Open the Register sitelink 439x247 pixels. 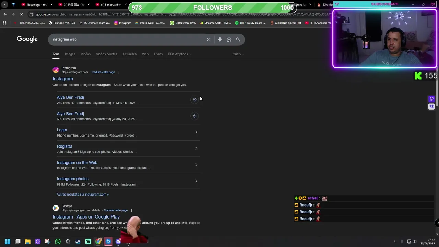click(x=64, y=146)
